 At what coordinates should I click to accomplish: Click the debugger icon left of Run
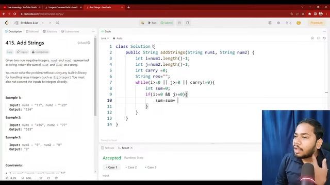pyautogui.click(x=142, y=23)
